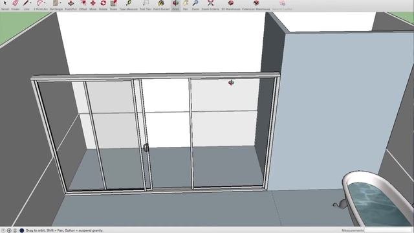This screenshot has width=414, height=233.
Task: Select the Tape Measure tool
Action: 129,3
